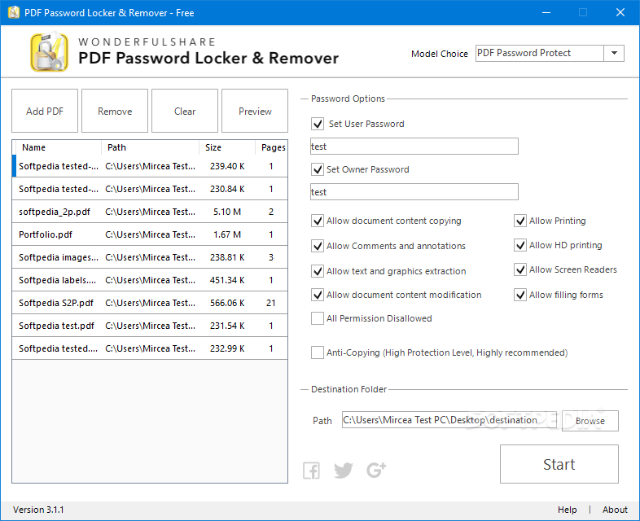
Task: Toggle Set Owner Password checkbox
Action: (318, 169)
